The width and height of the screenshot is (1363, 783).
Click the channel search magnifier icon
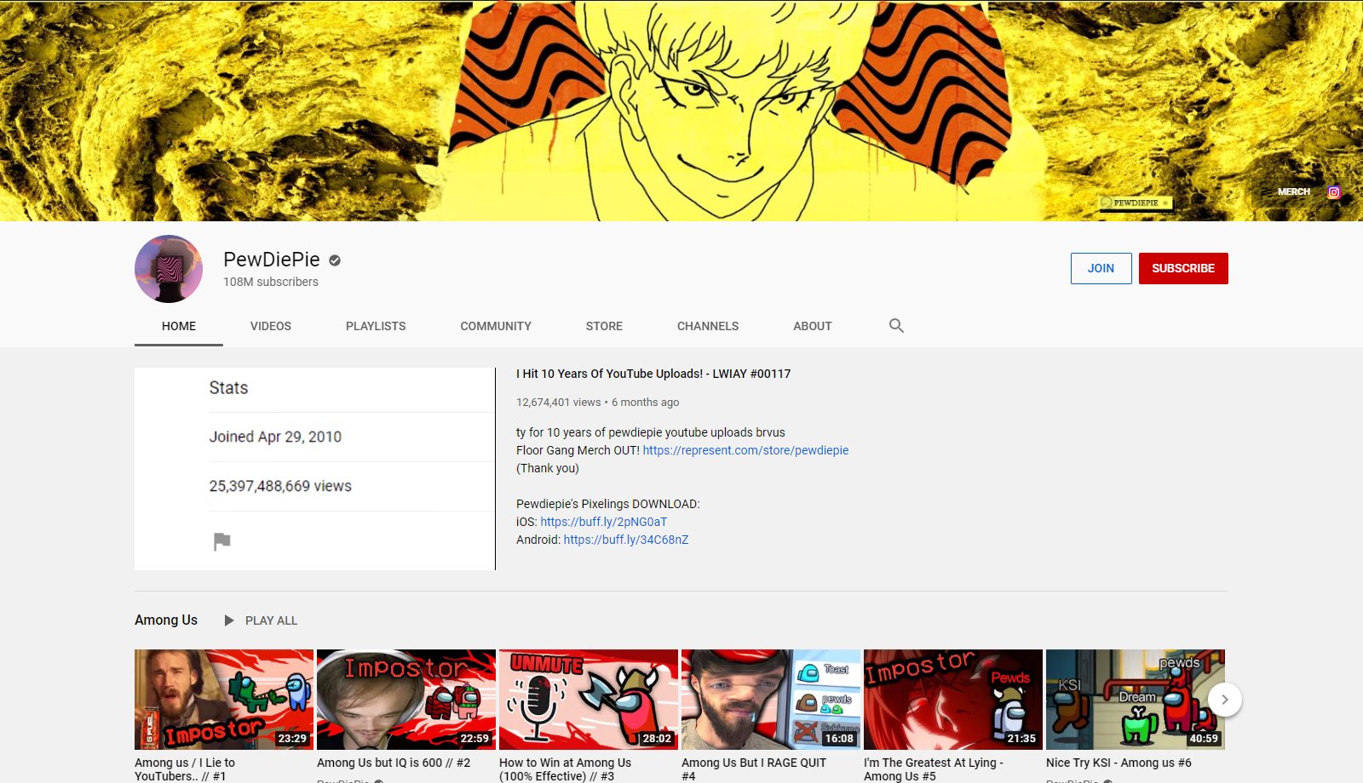[896, 325]
